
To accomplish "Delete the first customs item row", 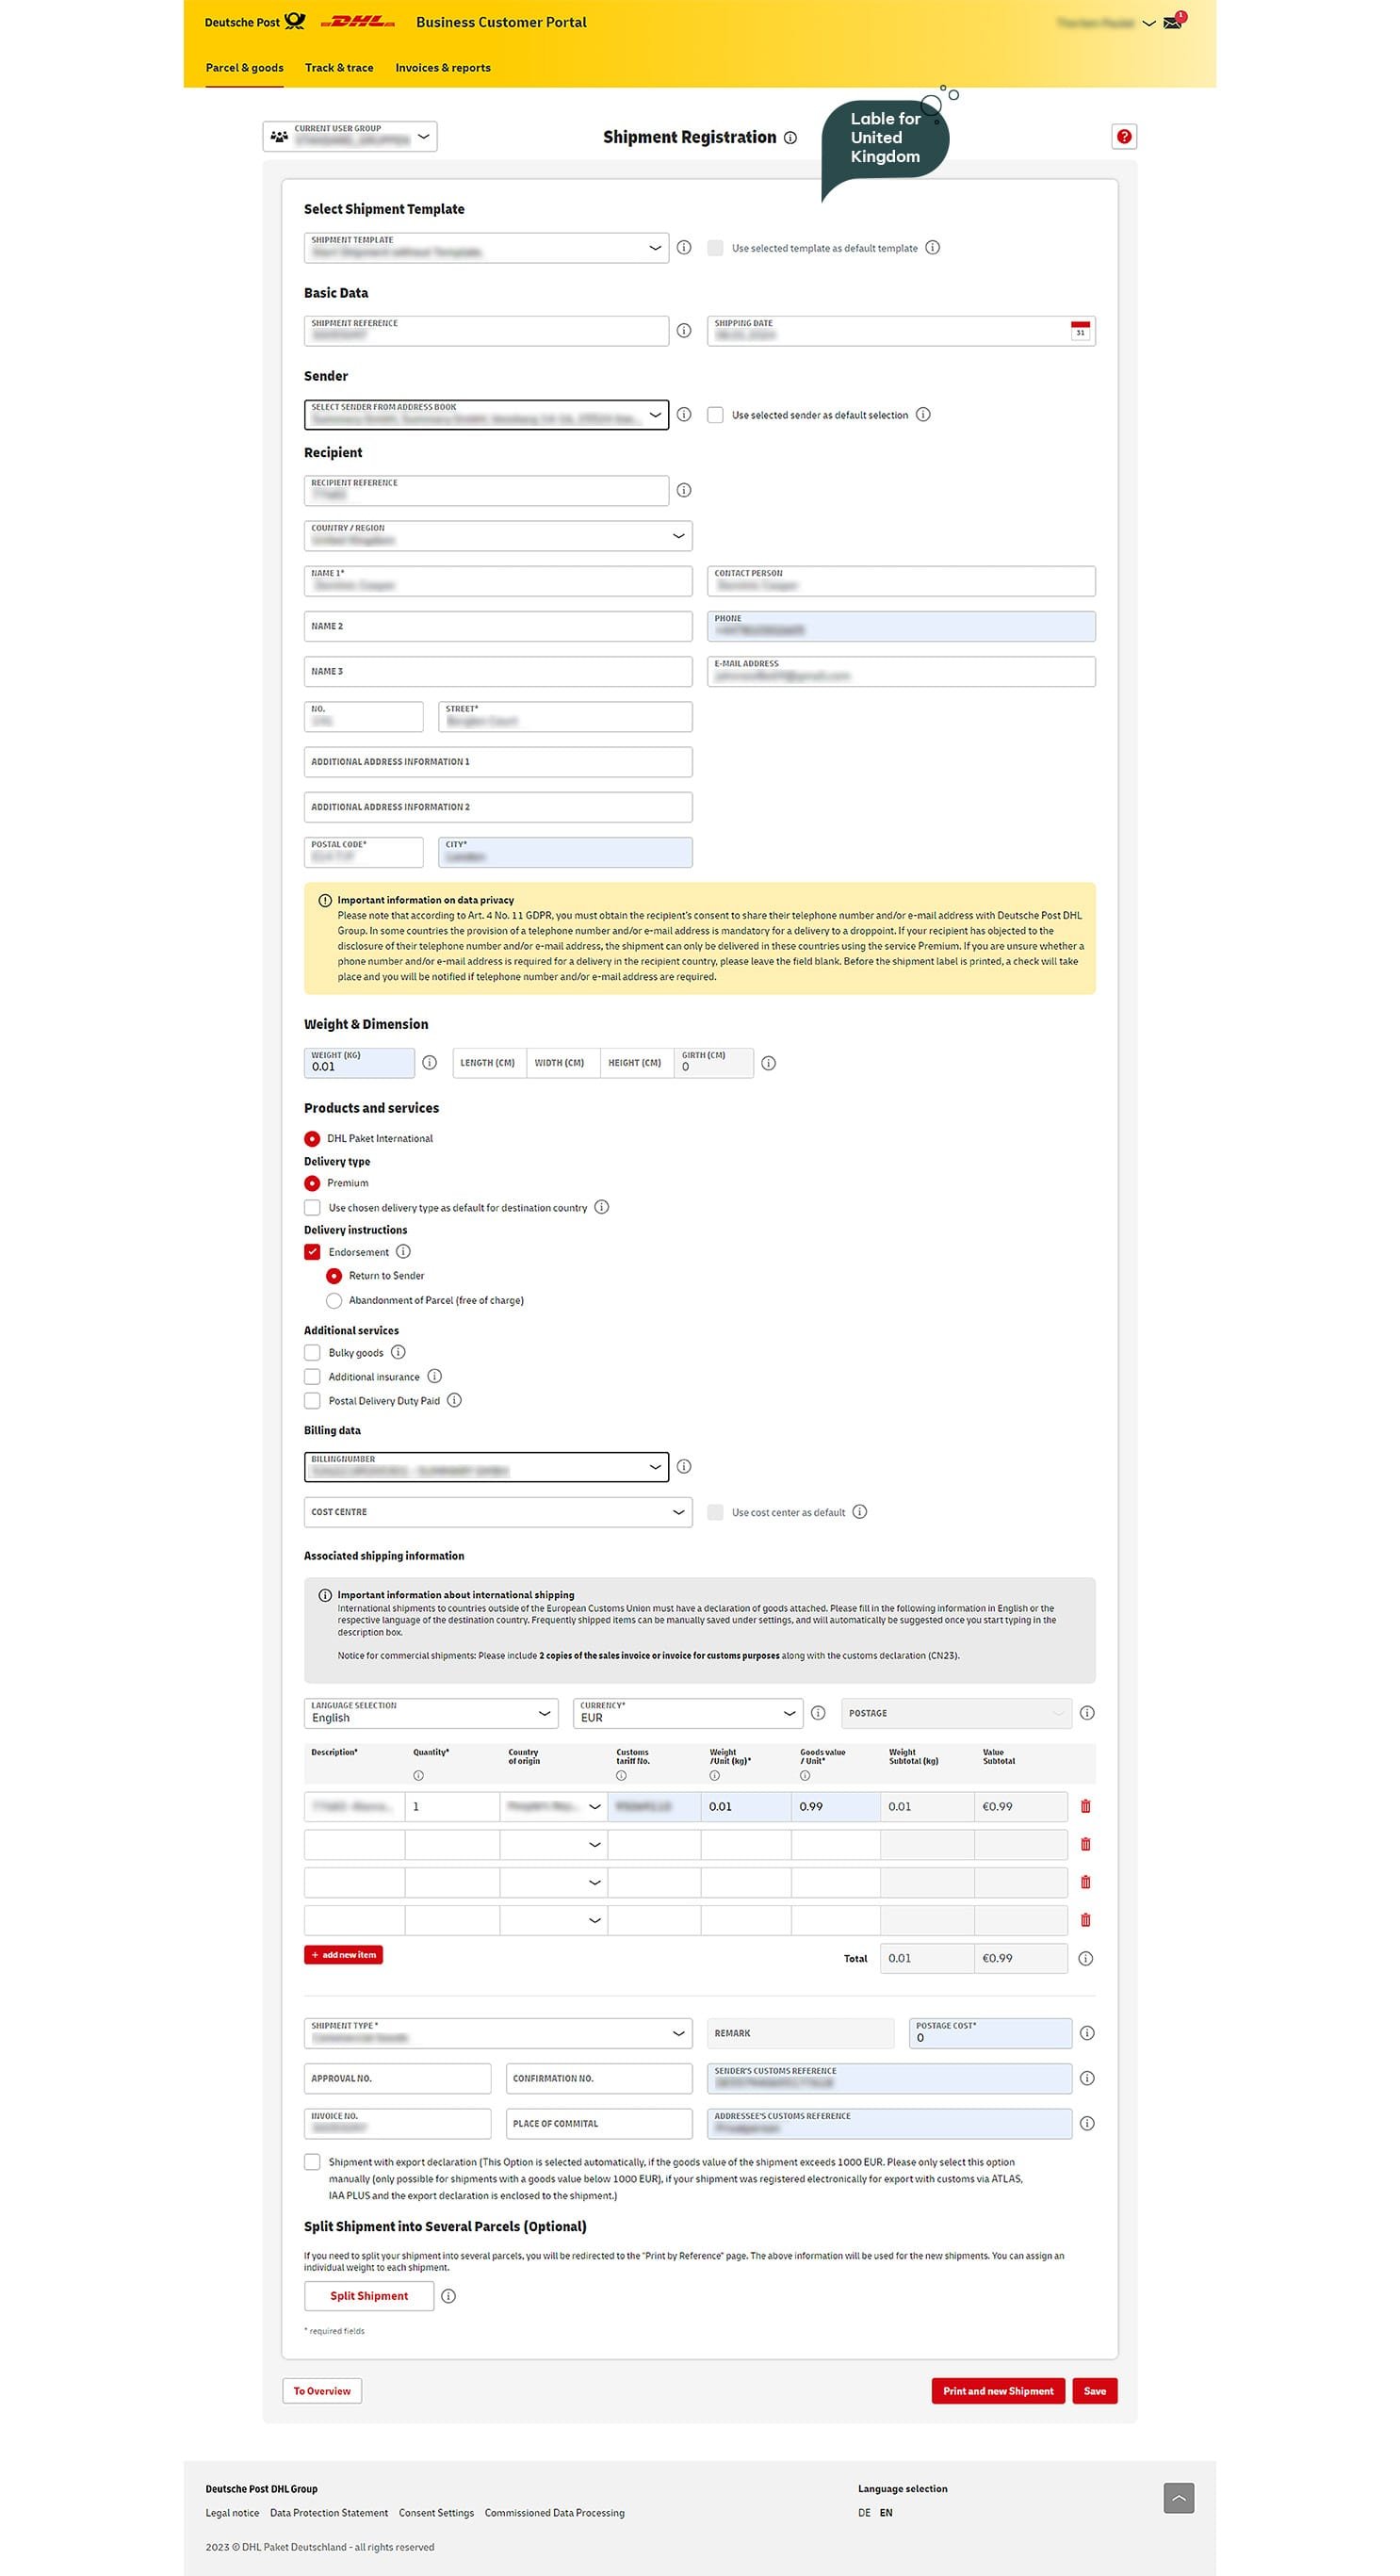I will tap(1085, 1806).
